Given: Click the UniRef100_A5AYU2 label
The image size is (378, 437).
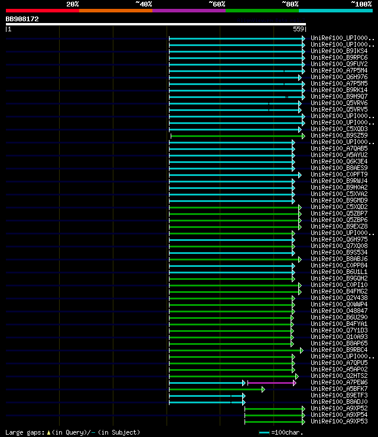Looking at the screenshot, I should click(x=339, y=155).
